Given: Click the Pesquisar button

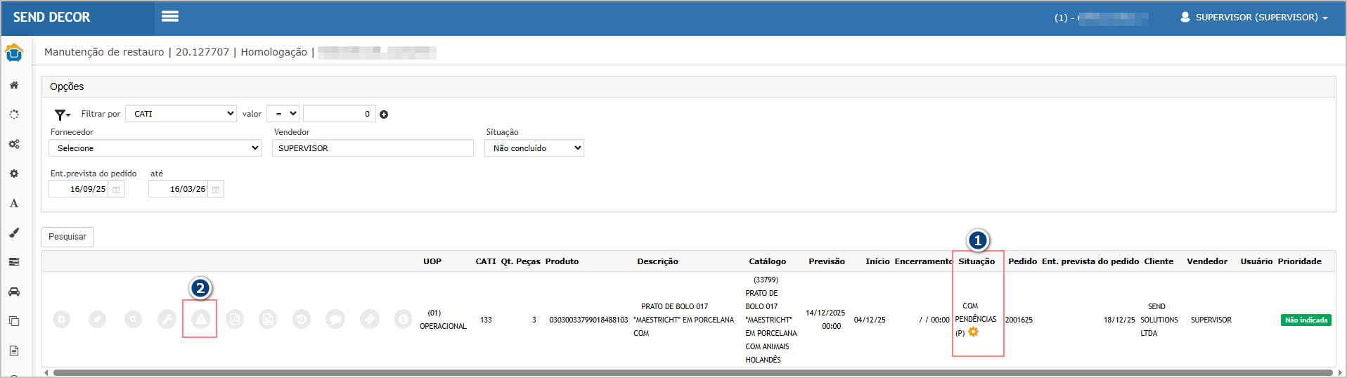Looking at the screenshot, I should tap(67, 237).
